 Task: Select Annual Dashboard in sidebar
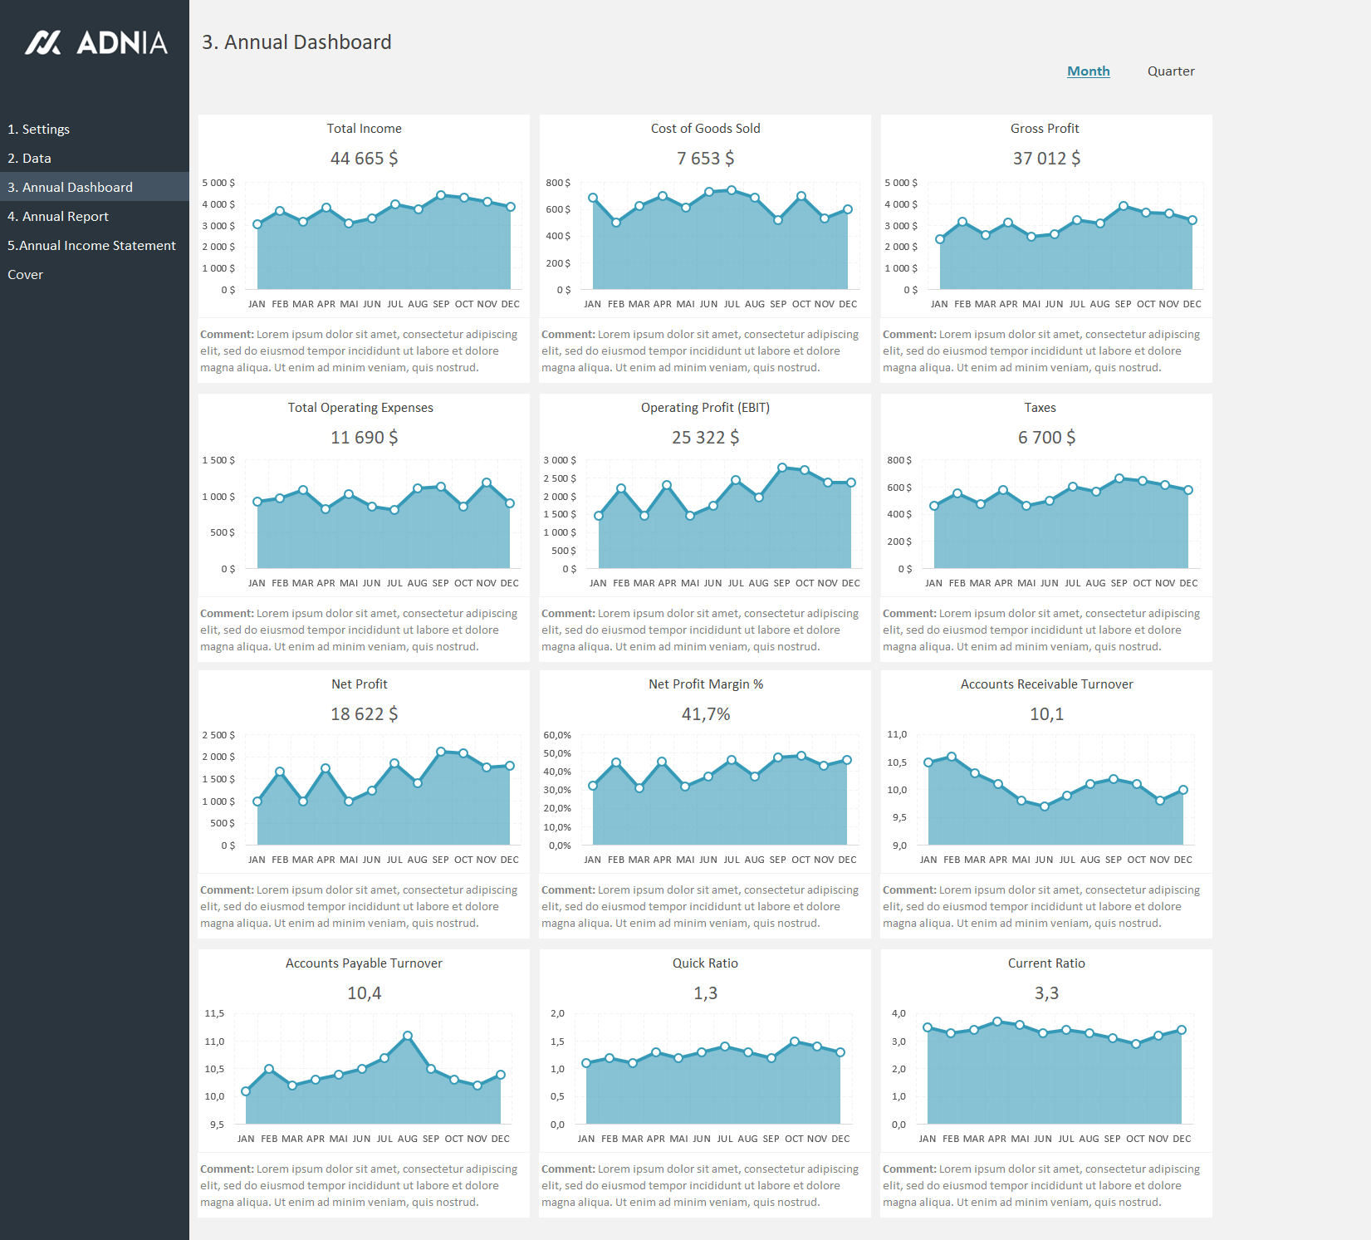(x=71, y=188)
